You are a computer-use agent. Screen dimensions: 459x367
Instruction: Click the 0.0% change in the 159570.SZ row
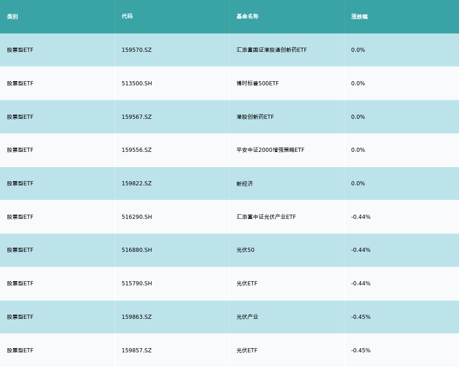click(358, 50)
